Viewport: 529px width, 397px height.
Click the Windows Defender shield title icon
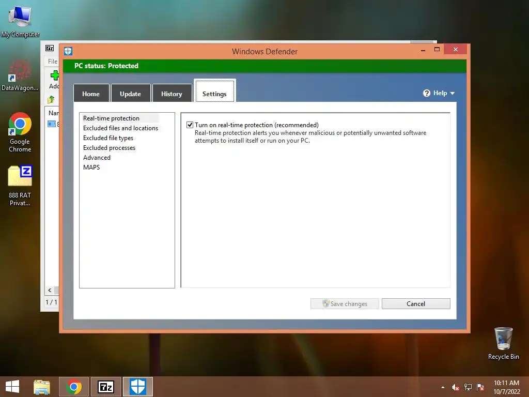(68, 51)
